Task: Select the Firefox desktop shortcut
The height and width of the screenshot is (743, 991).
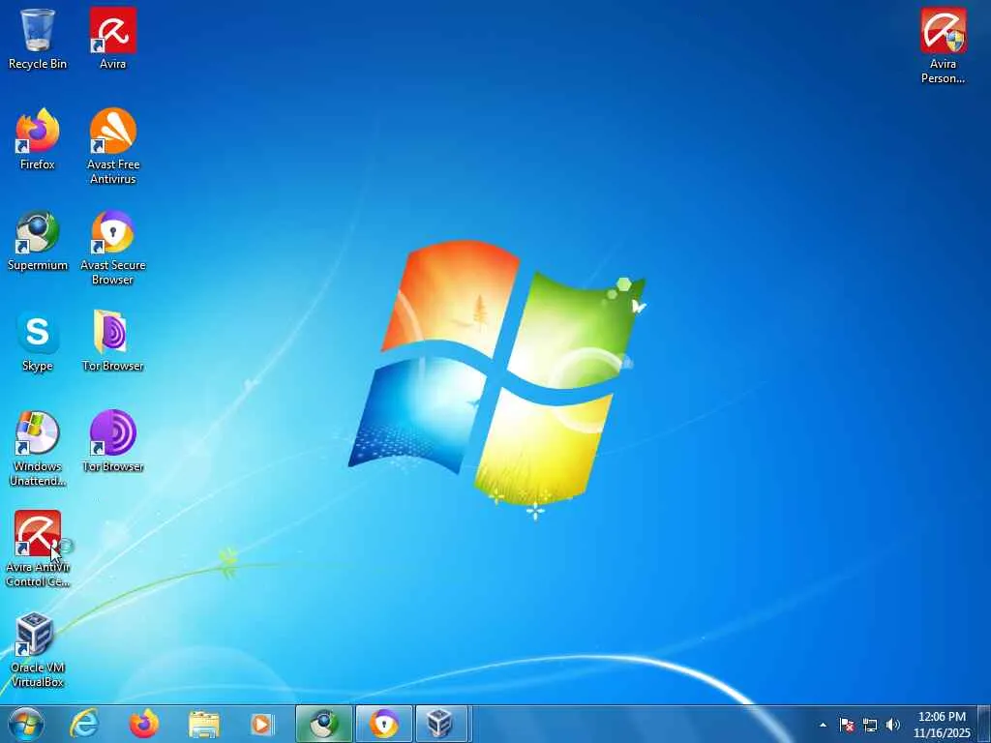Action: (38, 139)
